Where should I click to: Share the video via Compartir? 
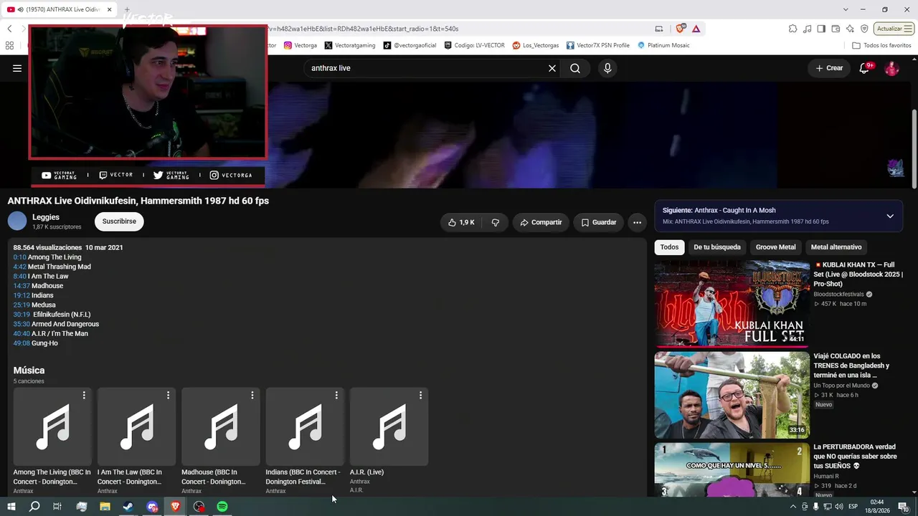[541, 222]
